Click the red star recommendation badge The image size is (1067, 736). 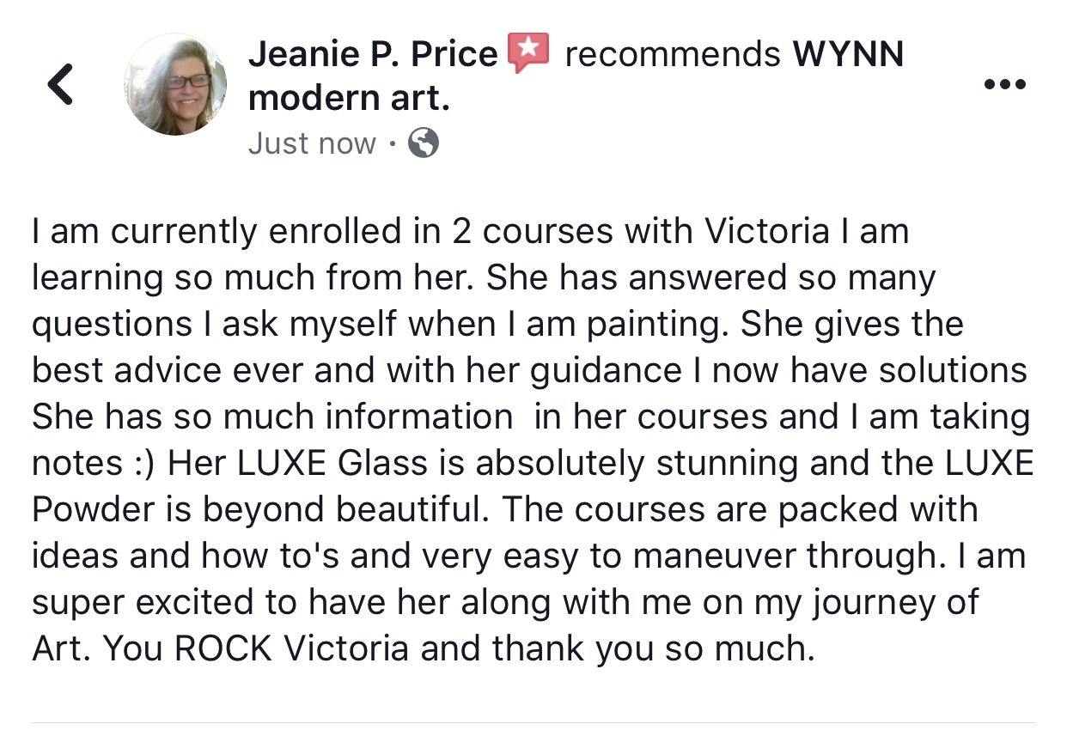pyautogui.click(x=528, y=53)
